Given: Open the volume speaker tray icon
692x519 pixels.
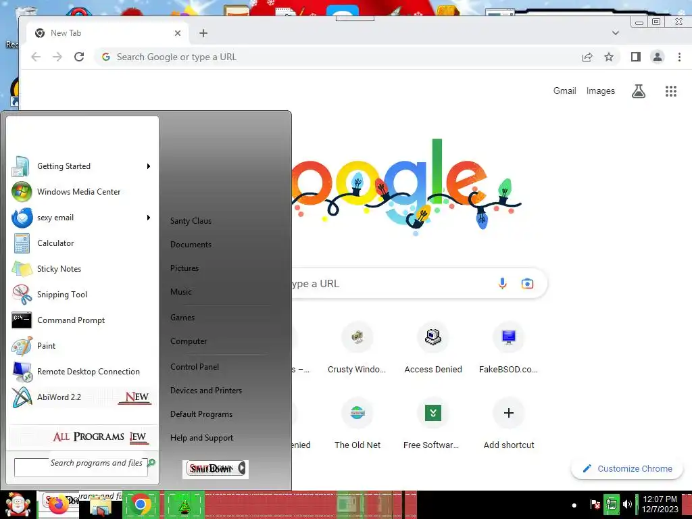Looking at the screenshot, I should tap(627, 504).
